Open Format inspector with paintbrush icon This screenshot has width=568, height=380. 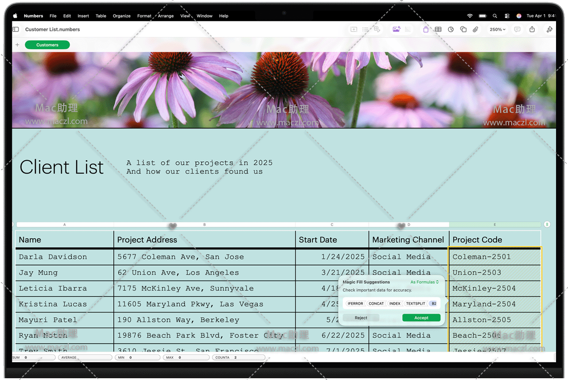click(549, 30)
